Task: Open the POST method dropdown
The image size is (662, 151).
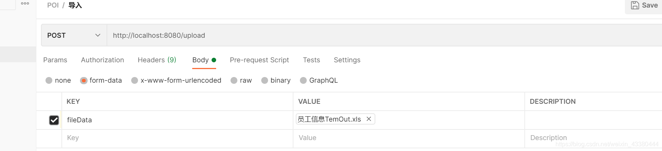Action: click(74, 35)
